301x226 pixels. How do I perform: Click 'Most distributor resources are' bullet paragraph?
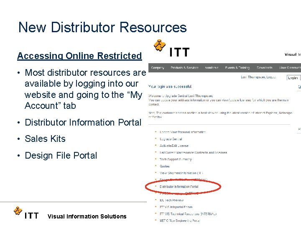tap(85, 89)
